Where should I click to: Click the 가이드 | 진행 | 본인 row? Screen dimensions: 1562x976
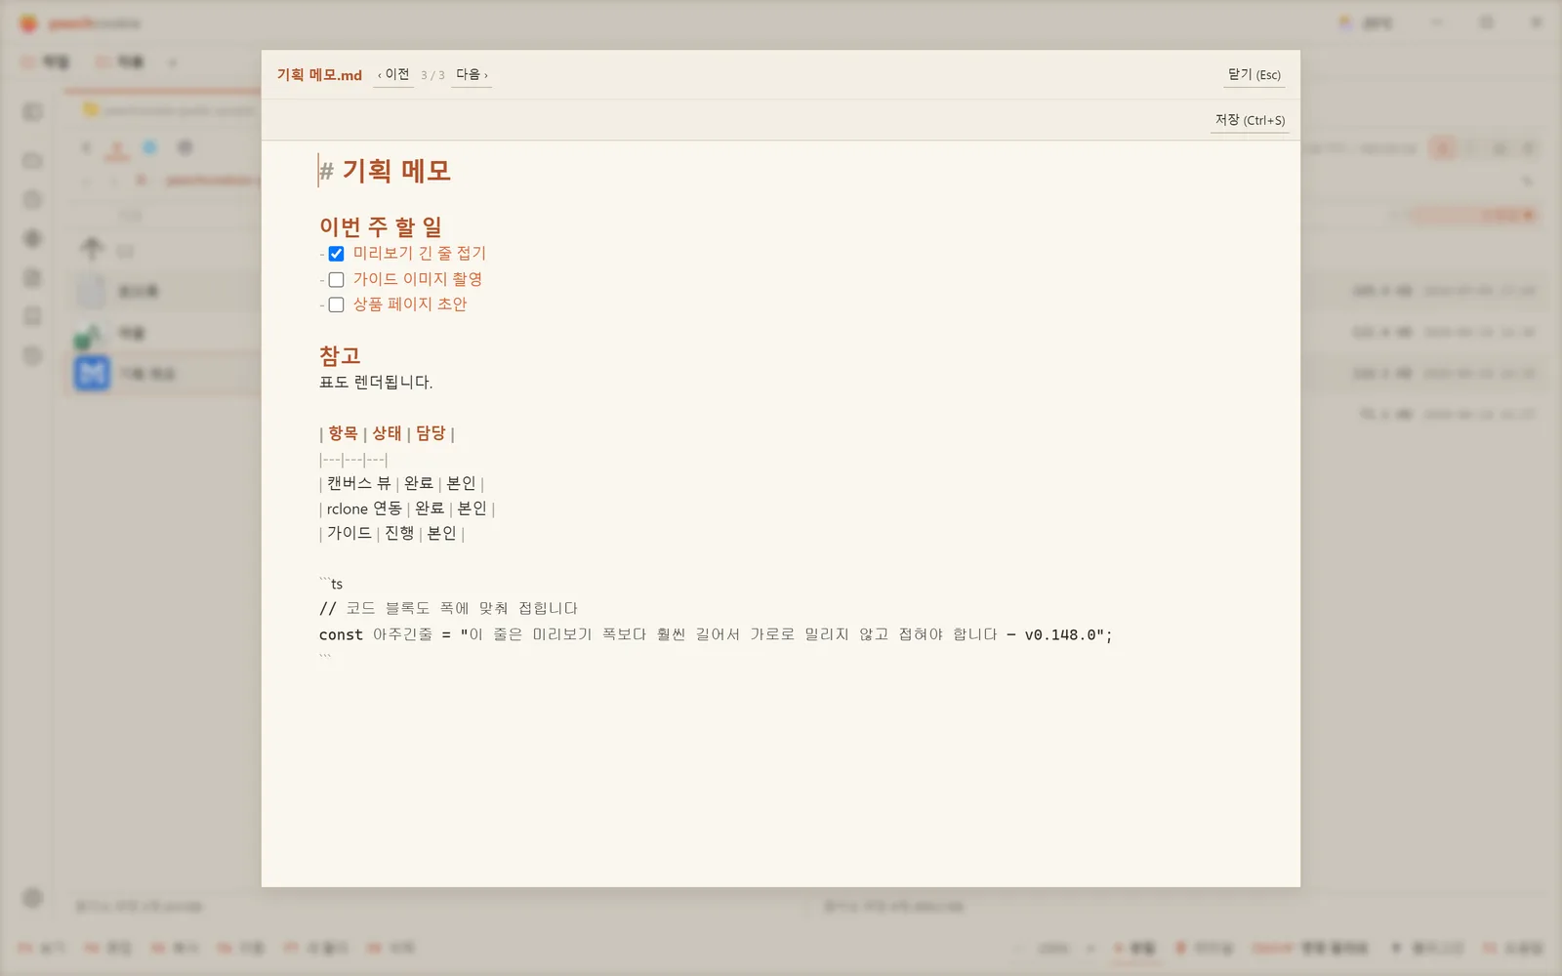(391, 534)
